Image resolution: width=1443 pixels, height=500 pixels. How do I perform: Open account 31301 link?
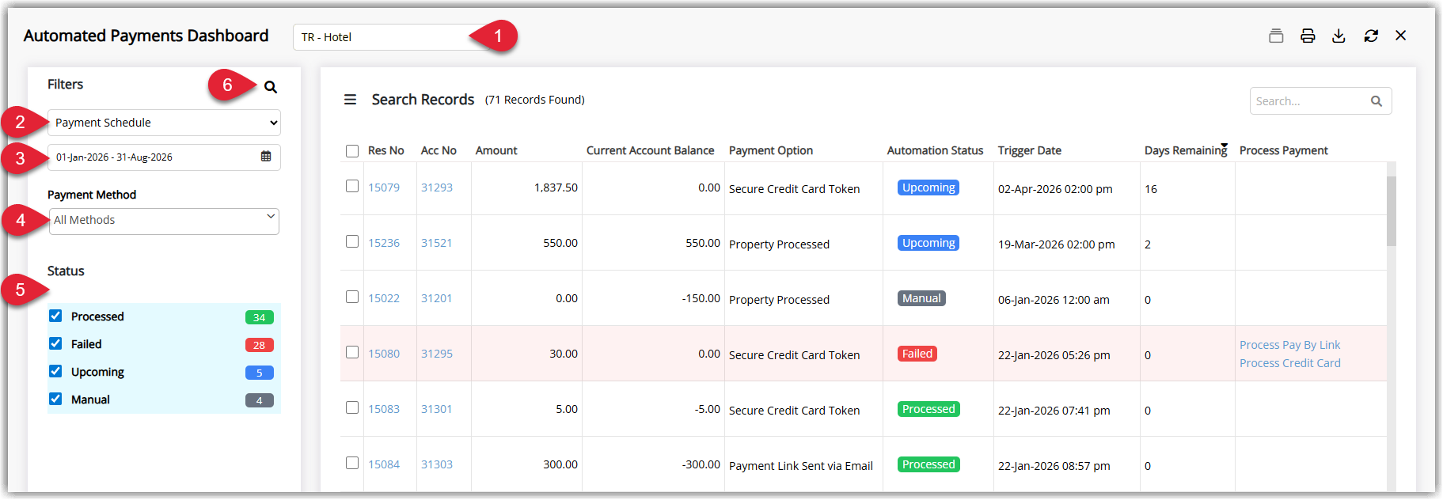pos(437,409)
